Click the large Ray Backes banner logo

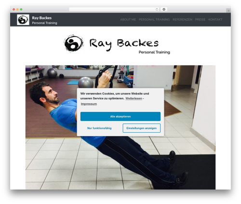pyautogui.click(x=117, y=43)
